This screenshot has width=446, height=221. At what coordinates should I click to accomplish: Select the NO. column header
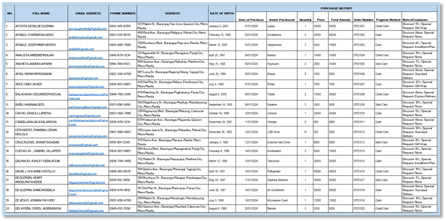coord(10,13)
